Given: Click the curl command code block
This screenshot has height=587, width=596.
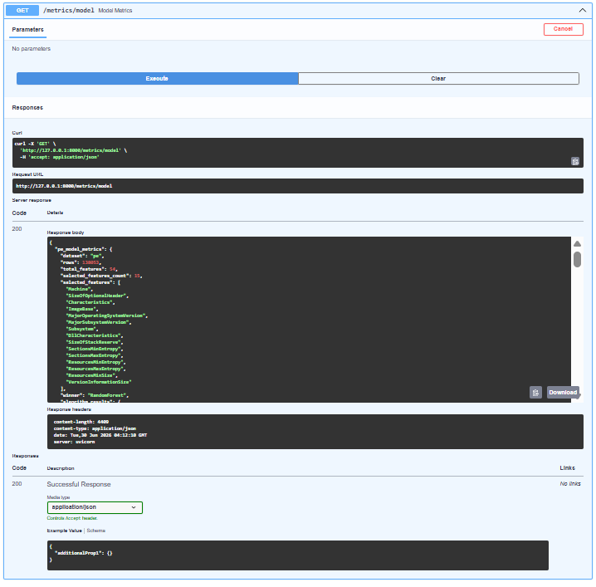Looking at the screenshot, I should pos(298,153).
